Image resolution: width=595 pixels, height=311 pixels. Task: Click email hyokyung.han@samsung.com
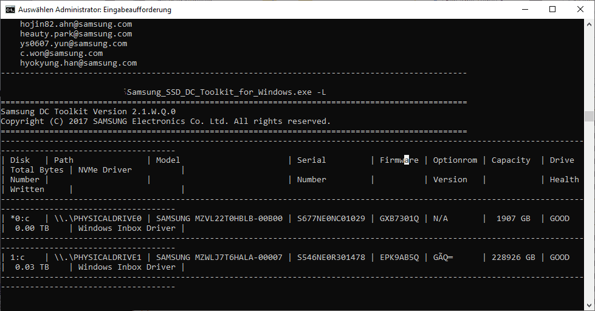78,63
